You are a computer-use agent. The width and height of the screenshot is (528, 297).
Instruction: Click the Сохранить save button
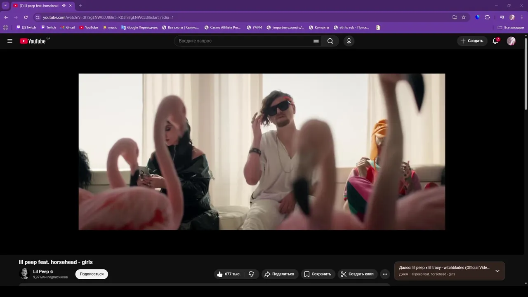tap(318, 274)
